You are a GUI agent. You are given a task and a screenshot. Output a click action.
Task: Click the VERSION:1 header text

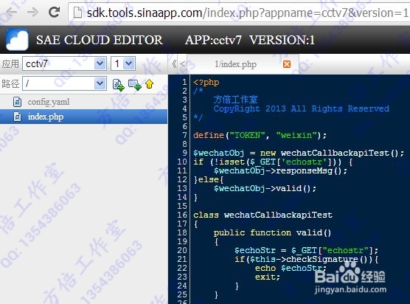(x=282, y=40)
